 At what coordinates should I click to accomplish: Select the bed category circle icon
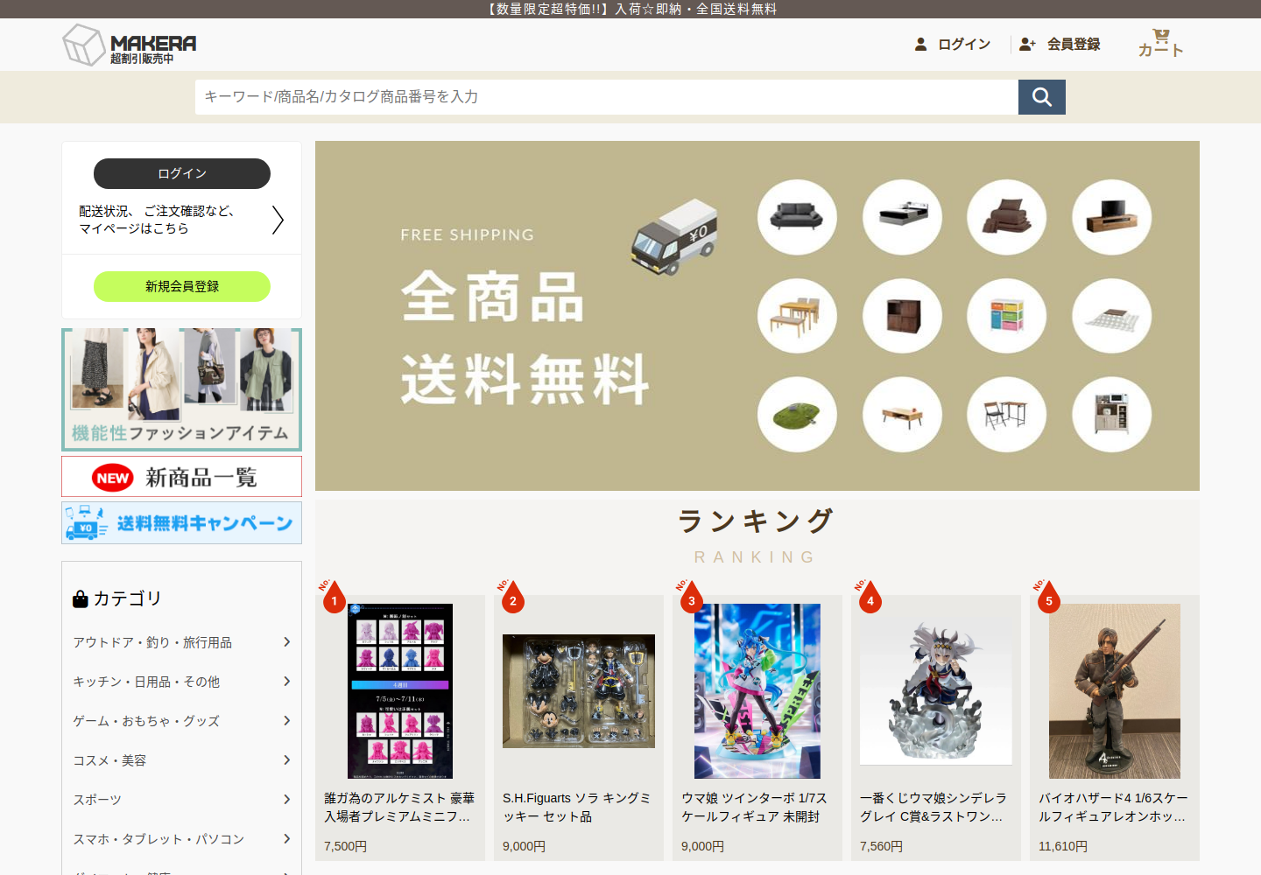902,217
